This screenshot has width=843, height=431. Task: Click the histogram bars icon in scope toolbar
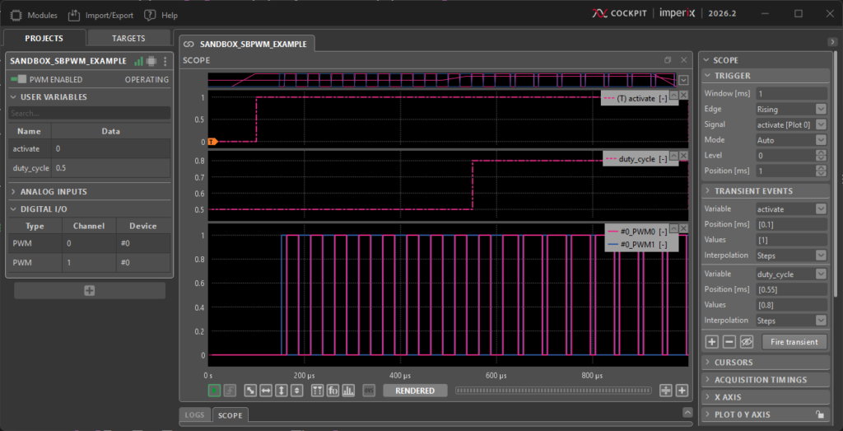347,391
